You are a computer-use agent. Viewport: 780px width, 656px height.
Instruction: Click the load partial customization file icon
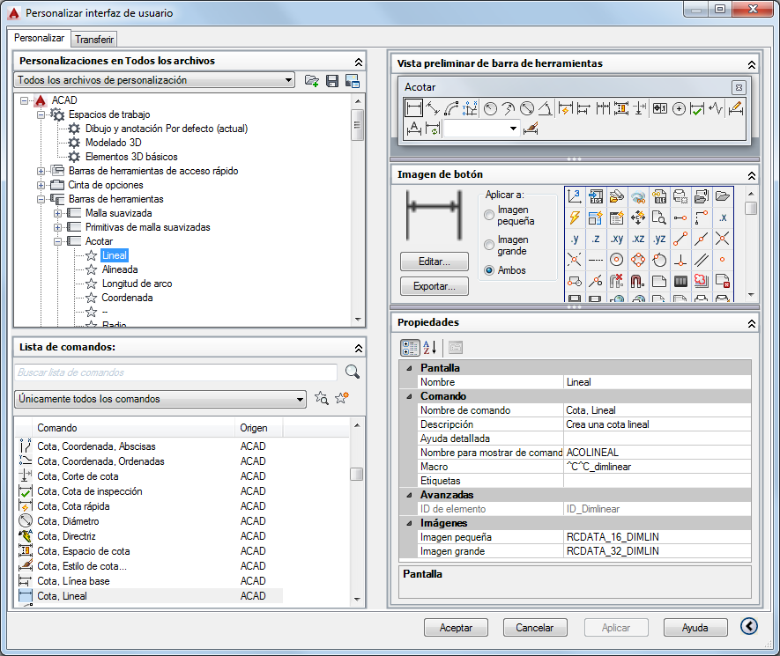[x=311, y=80]
